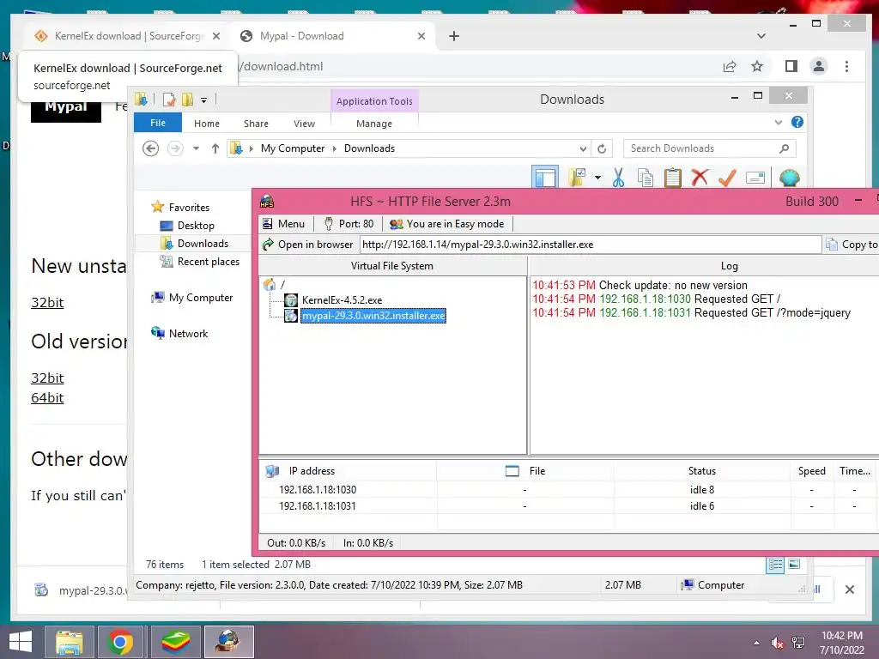Screen dimensions: 879x659
Task: Open the recent locations dropdown arrow
Action: 196,148
